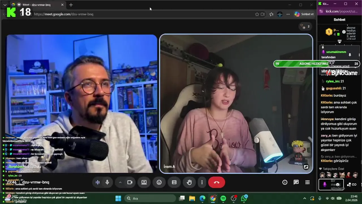Click last chat message 'görüşürüz'
This screenshot has height=204, width=362.
coord(341,161)
